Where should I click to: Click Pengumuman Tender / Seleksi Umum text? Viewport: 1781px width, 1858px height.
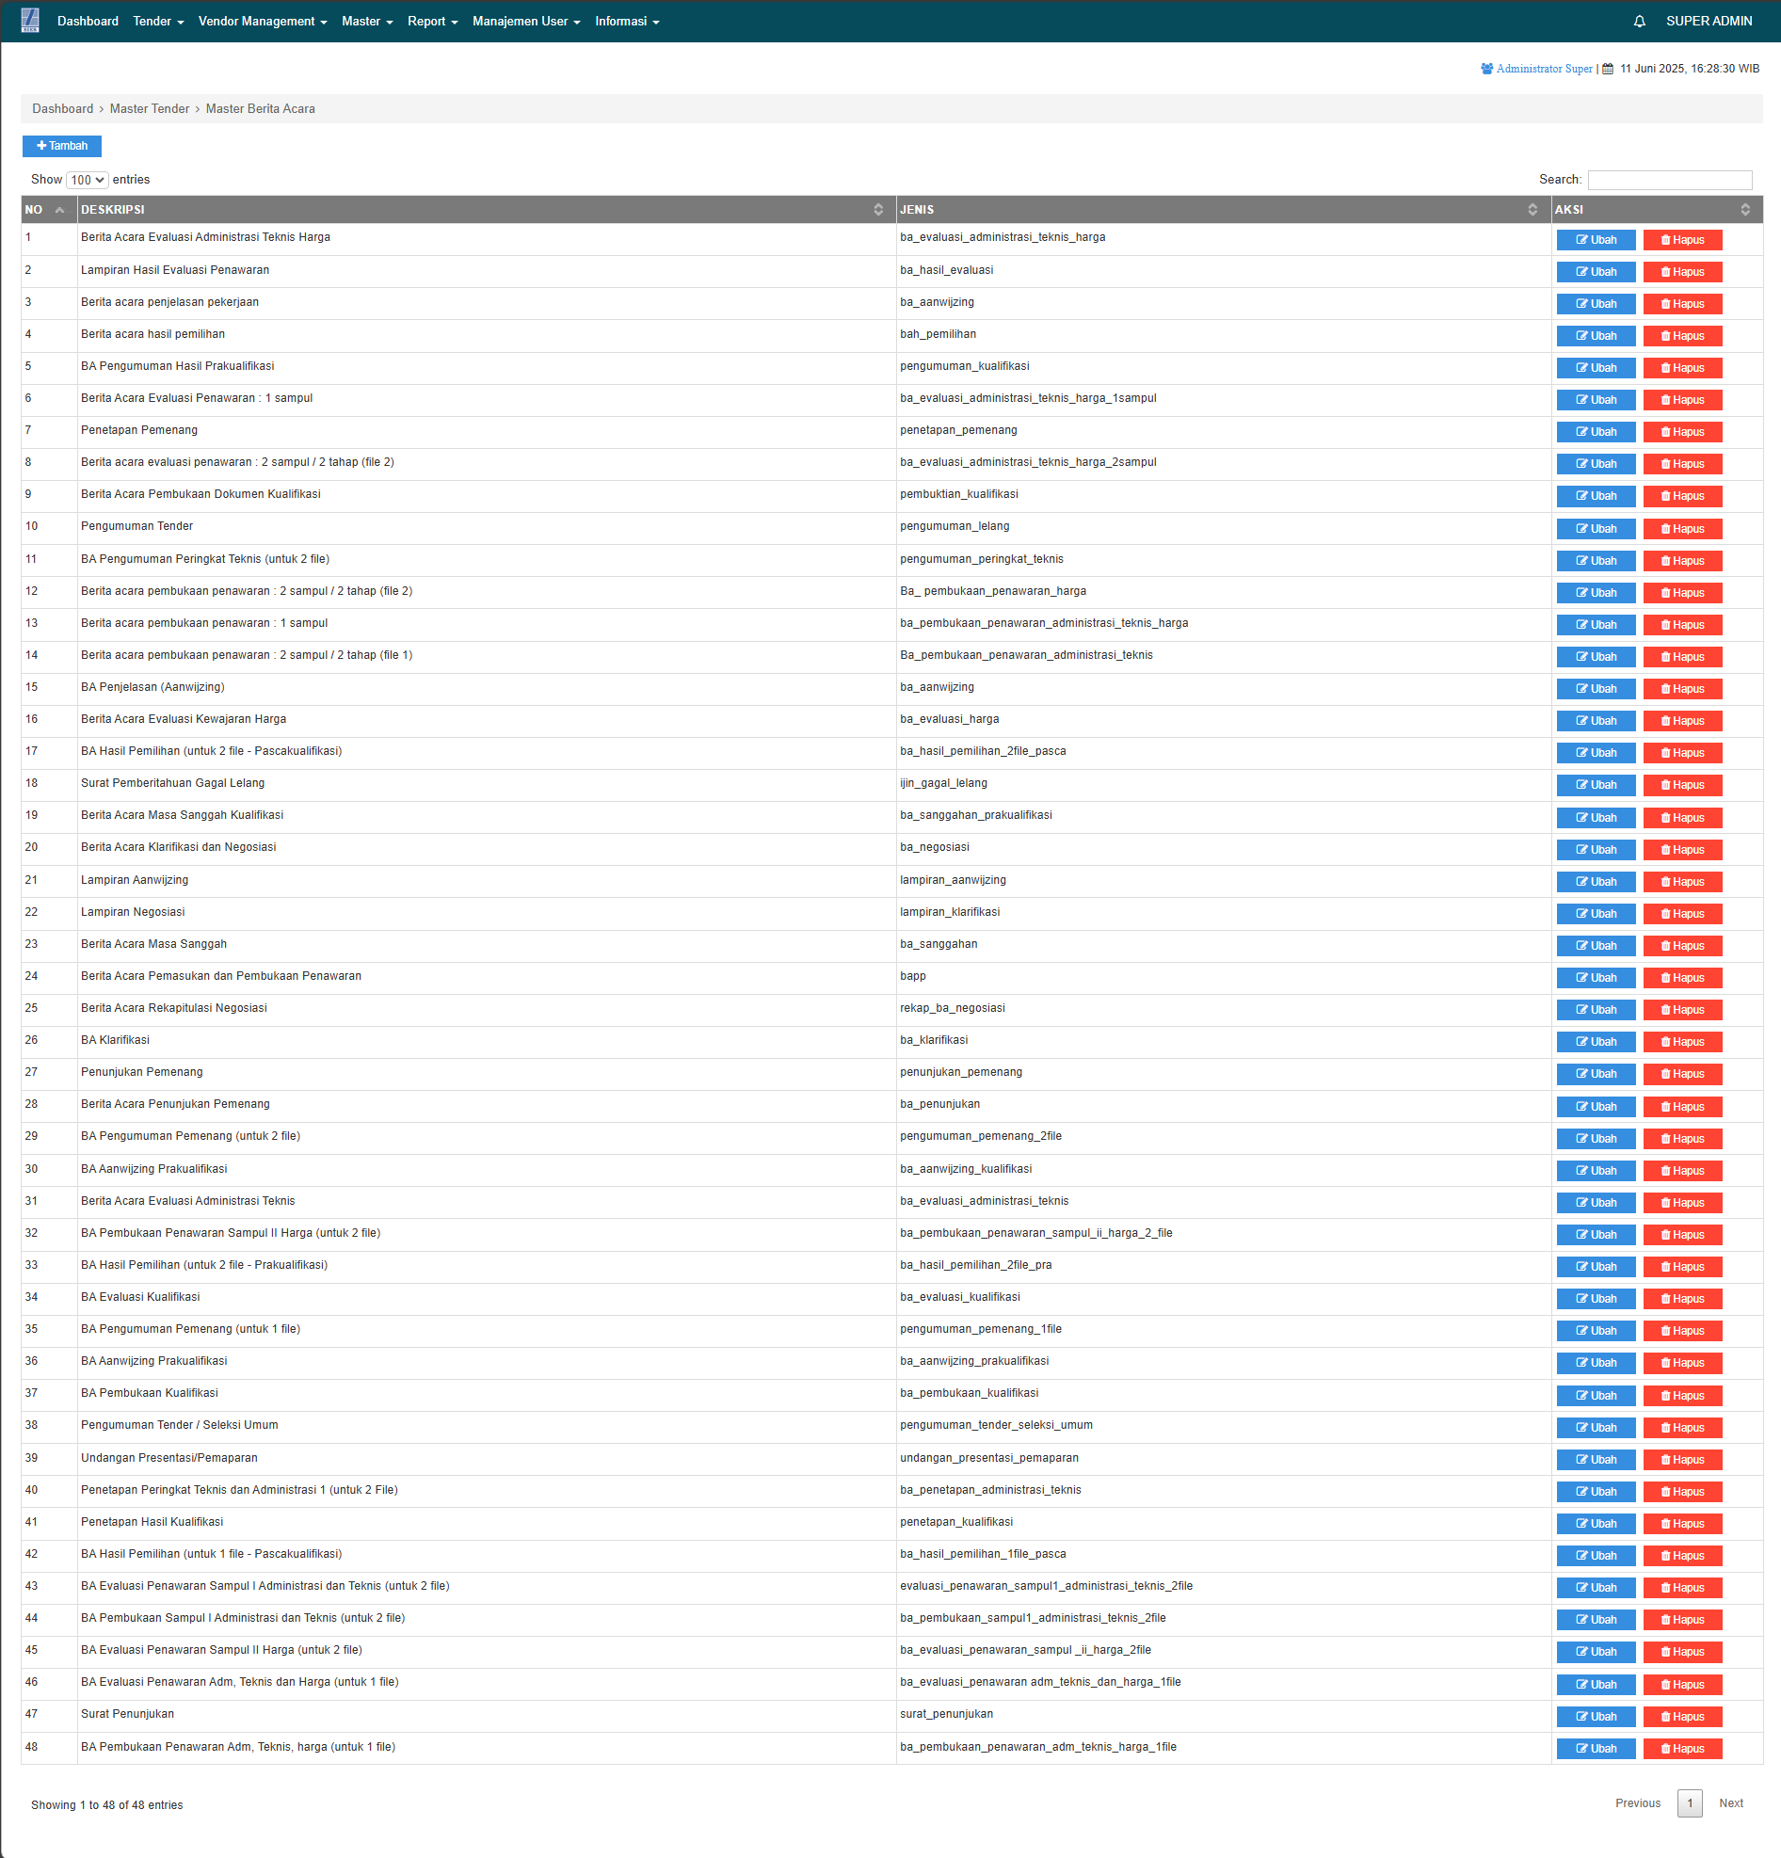179,1425
